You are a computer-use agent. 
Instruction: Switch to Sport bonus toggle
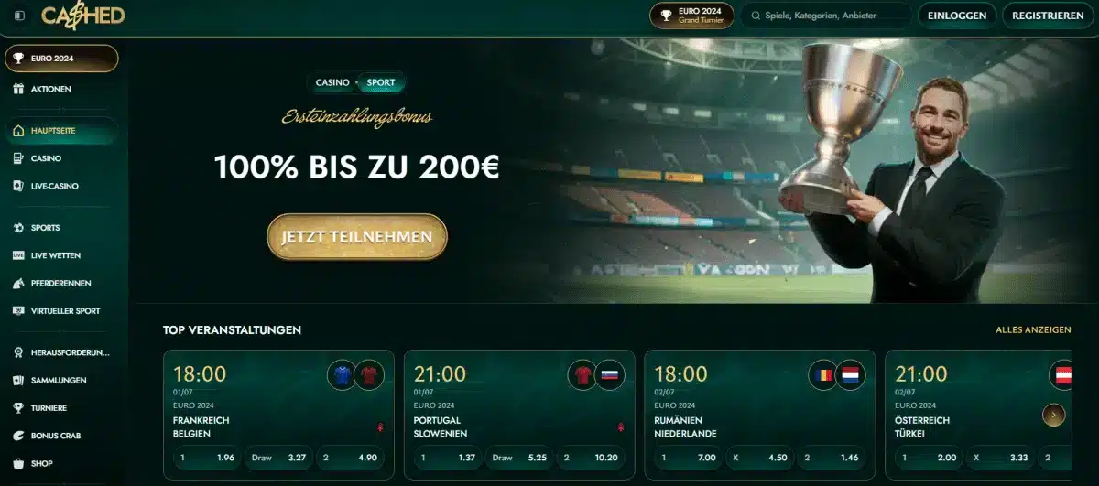(x=381, y=82)
